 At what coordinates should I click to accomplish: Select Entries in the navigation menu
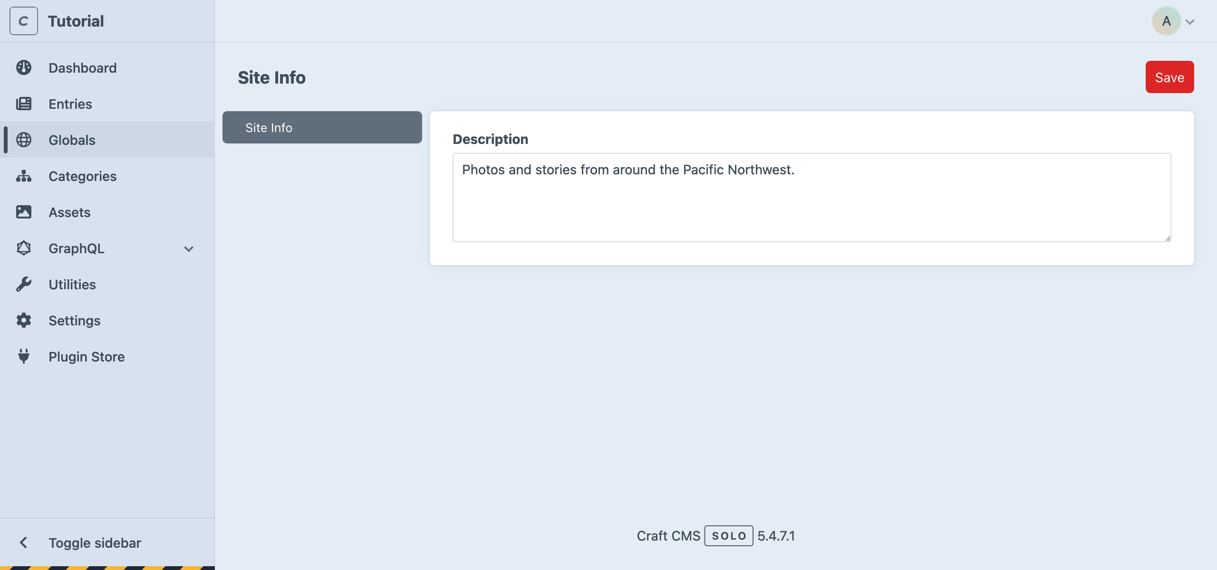point(70,104)
